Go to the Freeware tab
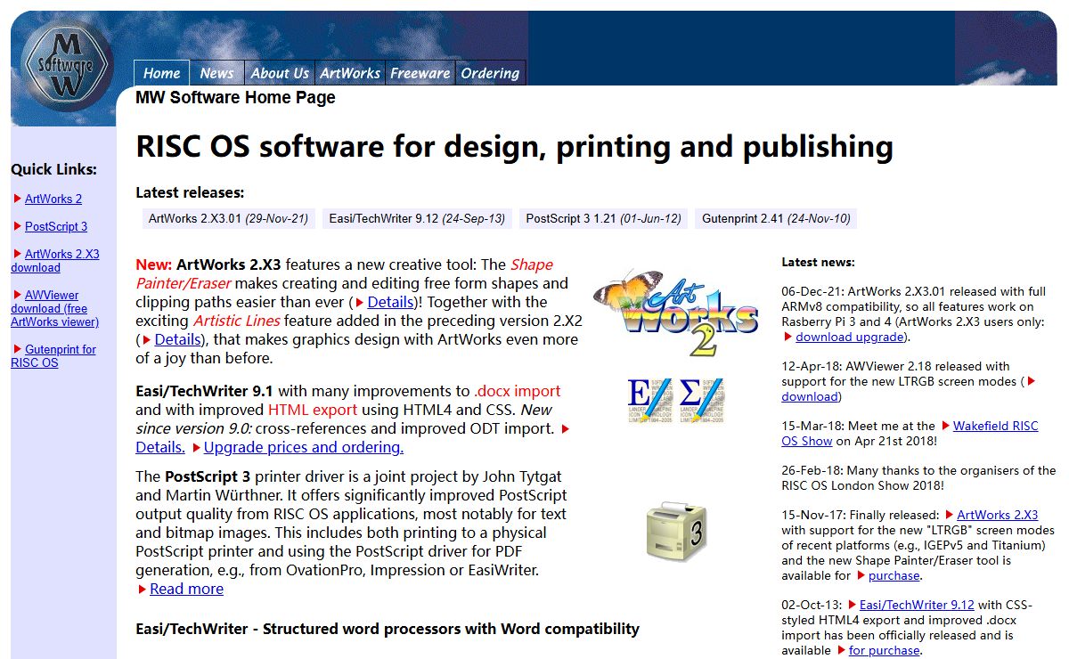 coord(420,73)
